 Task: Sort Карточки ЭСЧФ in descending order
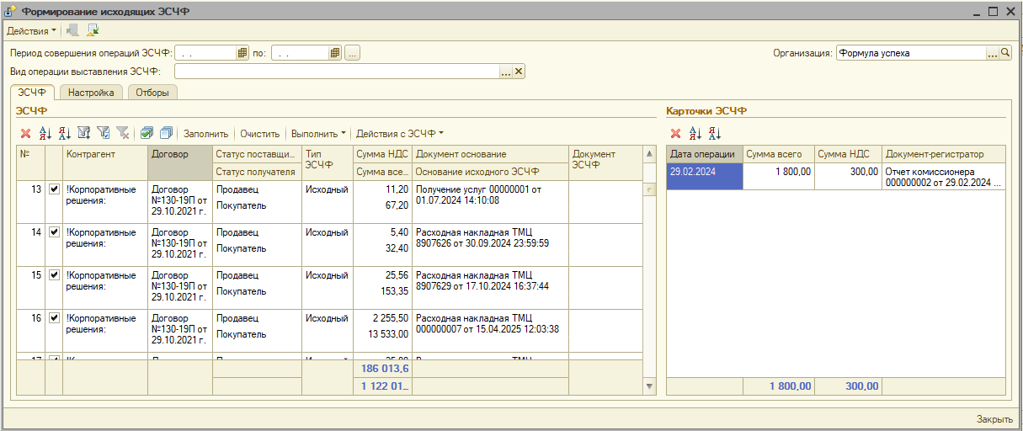pos(714,133)
